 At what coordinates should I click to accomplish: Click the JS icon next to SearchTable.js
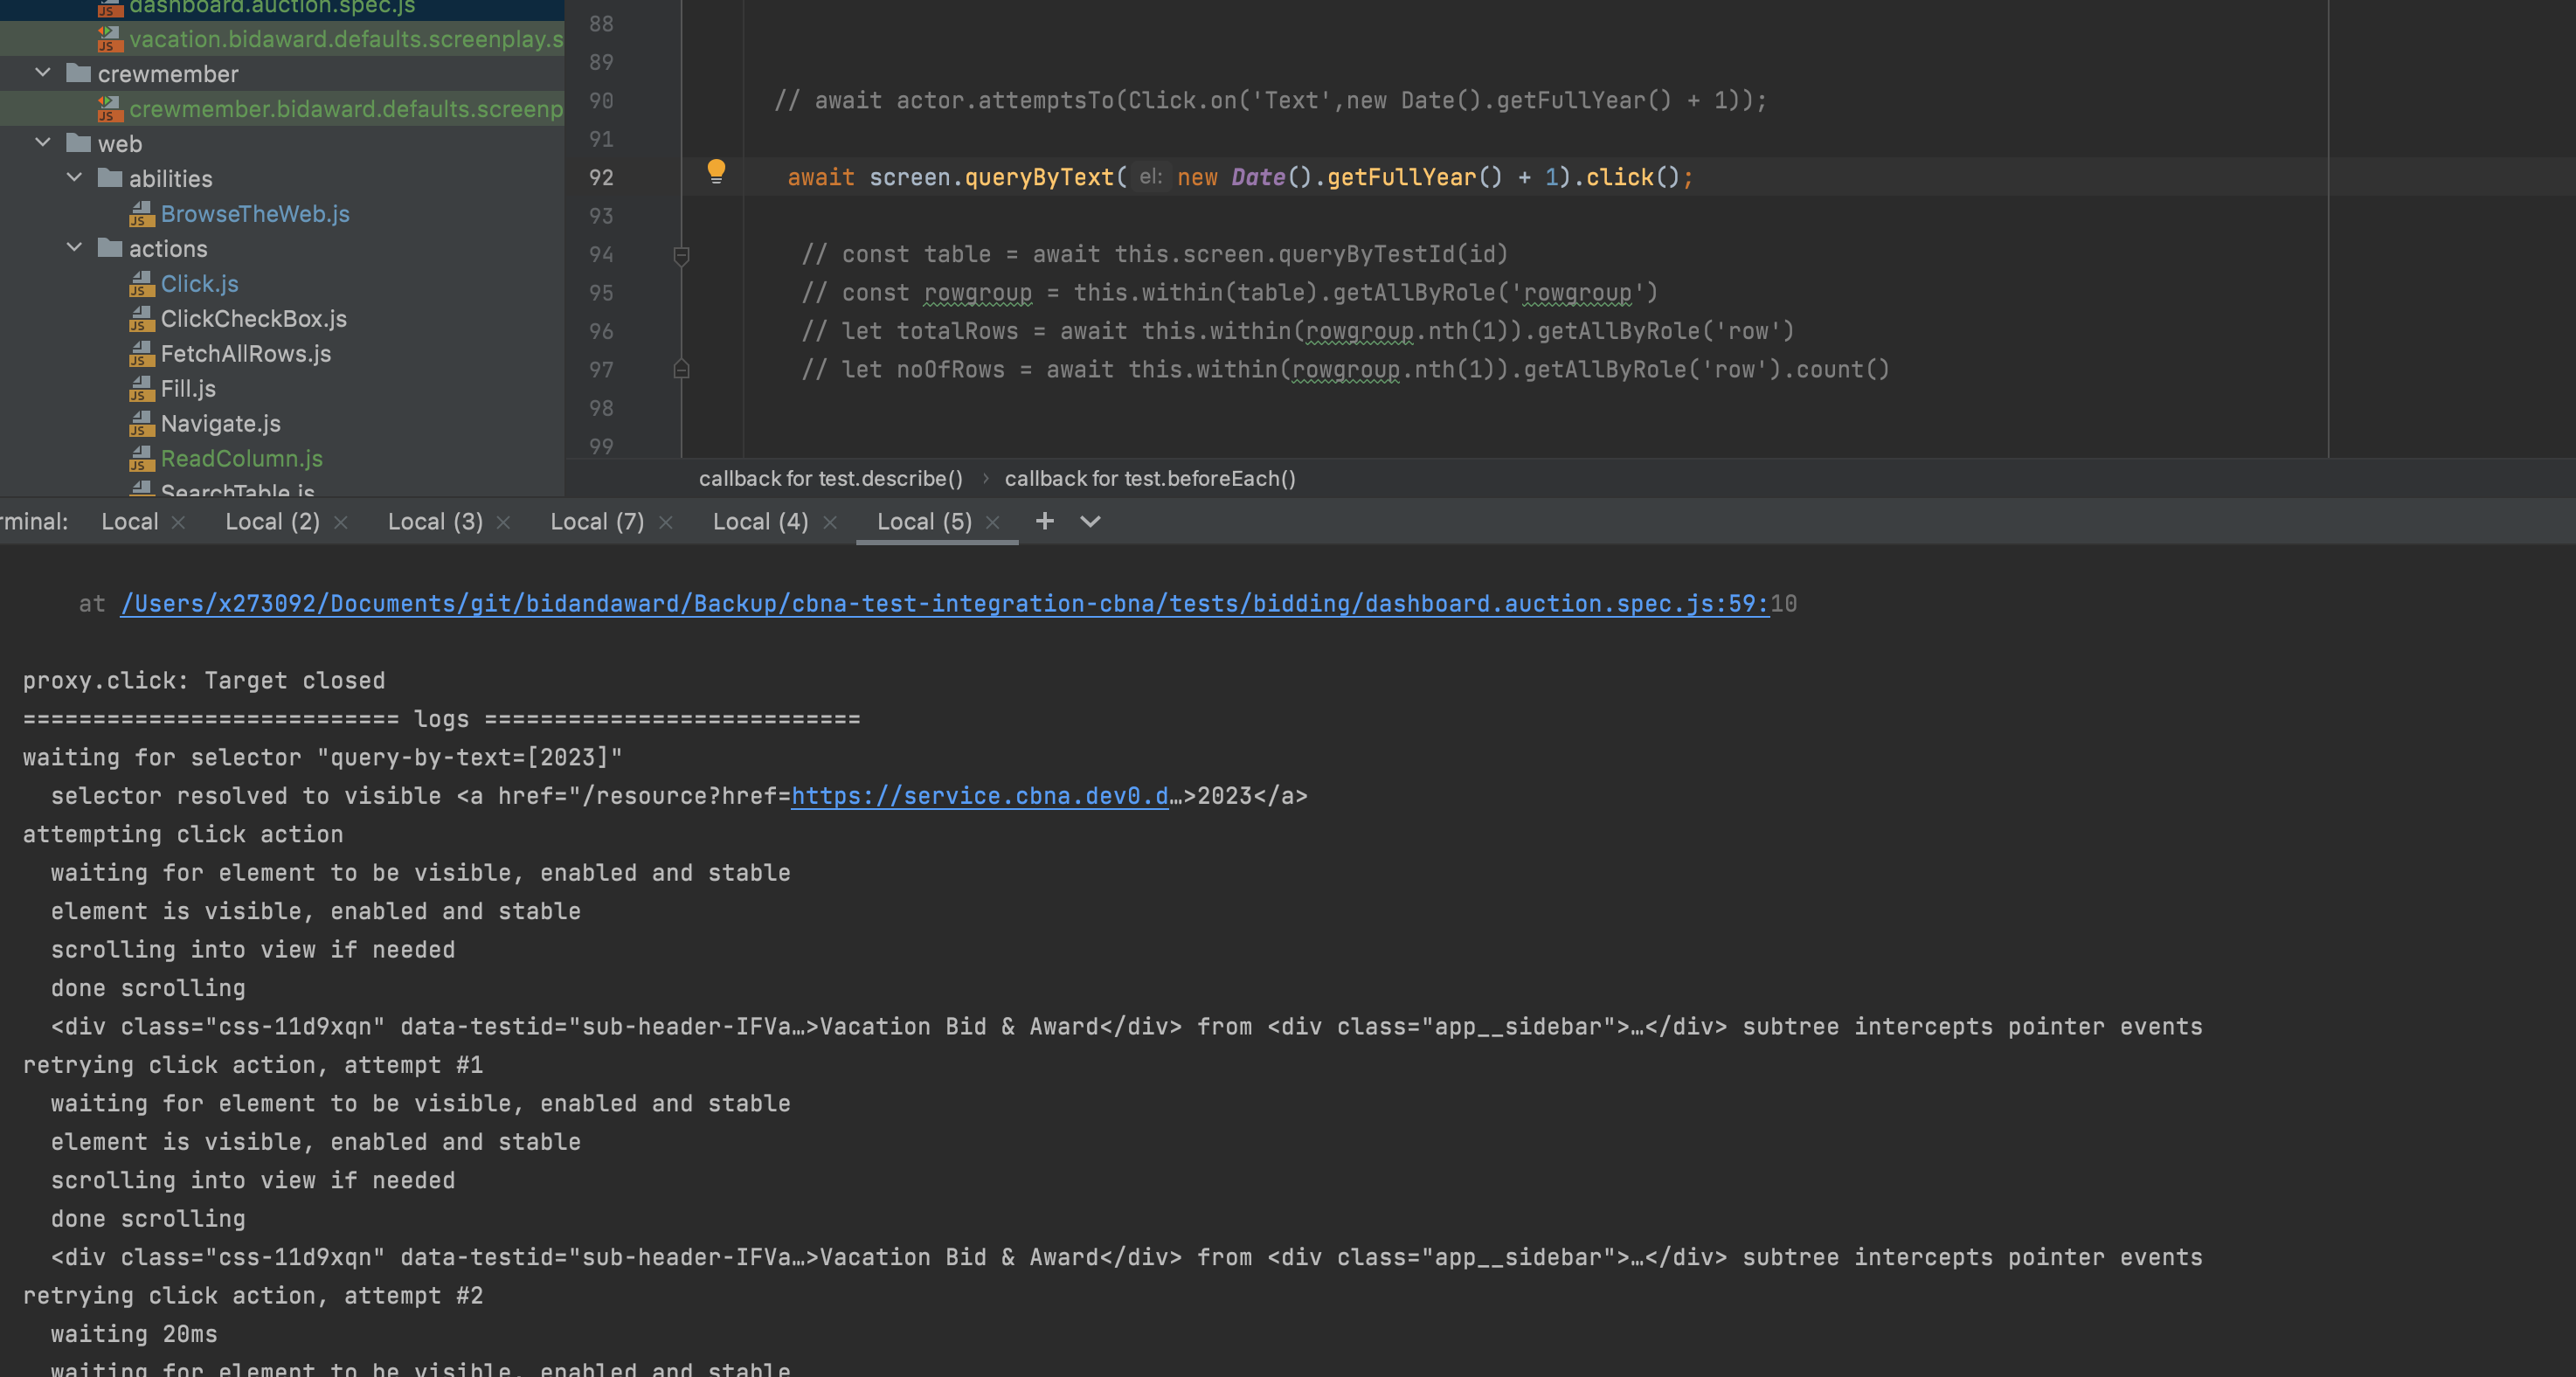pyautogui.click(x=142, y=490)
